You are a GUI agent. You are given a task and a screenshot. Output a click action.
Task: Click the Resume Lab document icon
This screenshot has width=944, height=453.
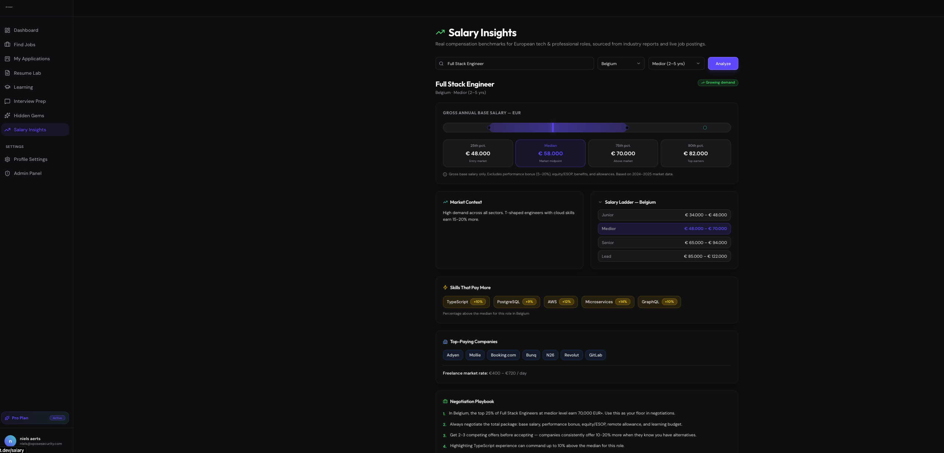tap(7, 73)
